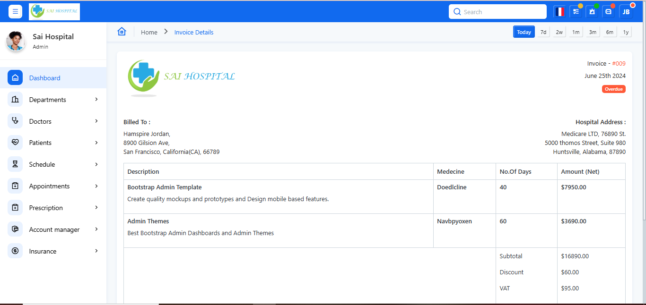Open the alert siren notifications icon

(x=592, y=12)
